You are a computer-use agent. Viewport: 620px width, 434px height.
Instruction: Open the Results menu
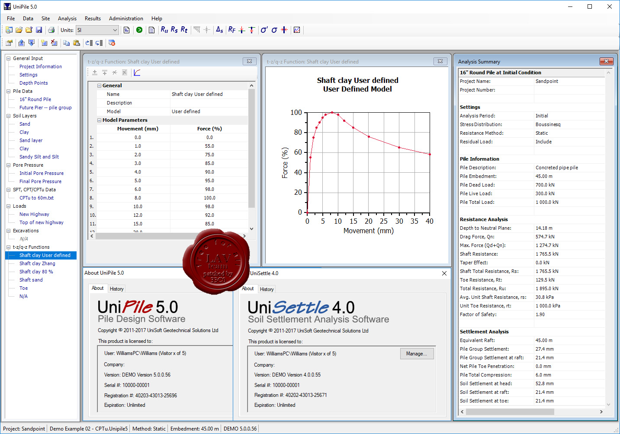[93, 19]
